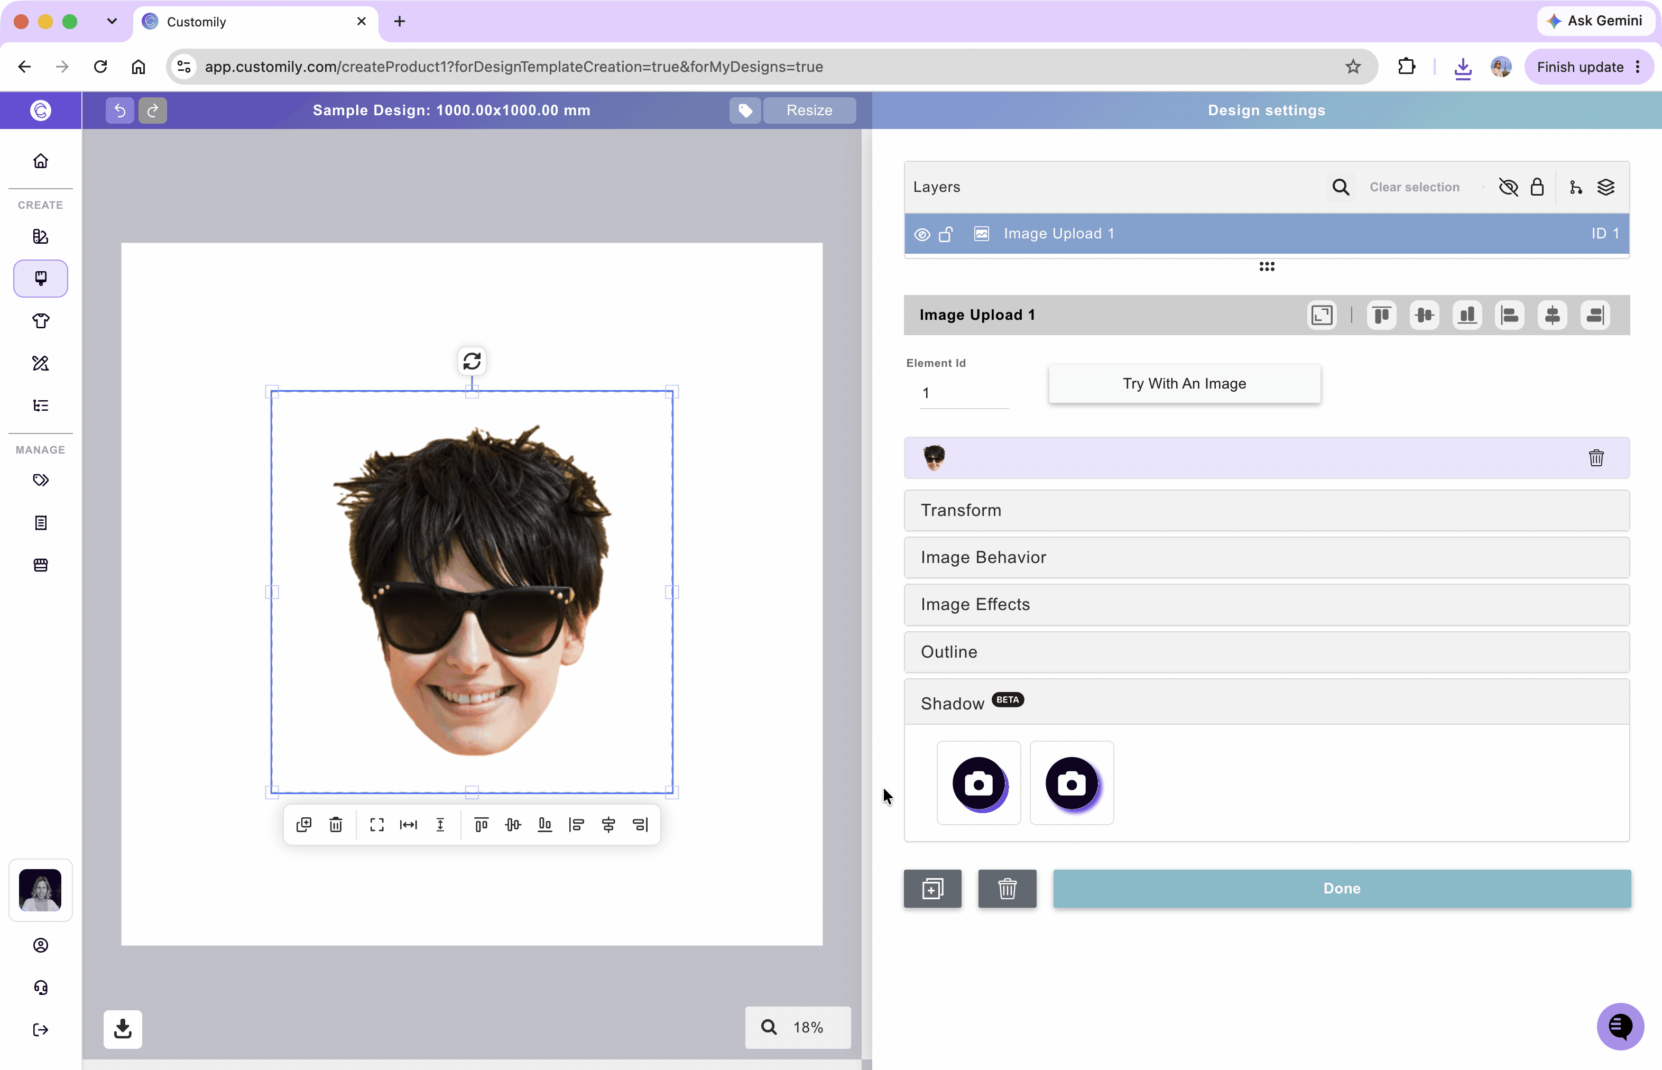Image resolution: width=1662 pixels, height=1070 pixels.
Task: Toggle the lock on Image Upload 1 layer
Action: tap(946, 234)
